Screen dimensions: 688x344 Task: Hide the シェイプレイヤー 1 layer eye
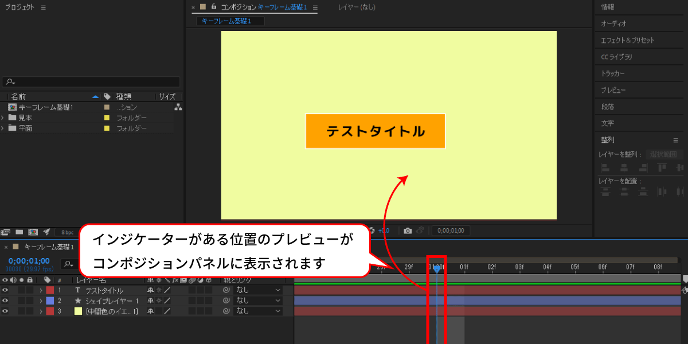tap(5, 300)
